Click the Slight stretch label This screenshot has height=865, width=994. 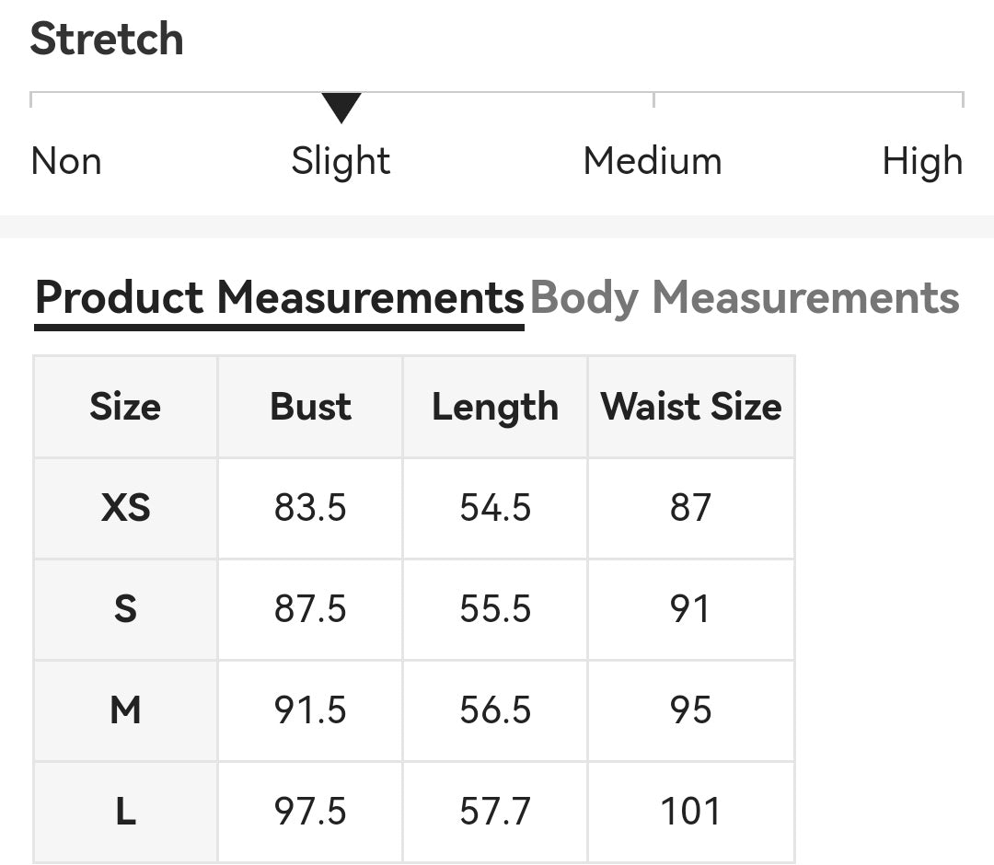pyautogui.click(x=341, y=161)
